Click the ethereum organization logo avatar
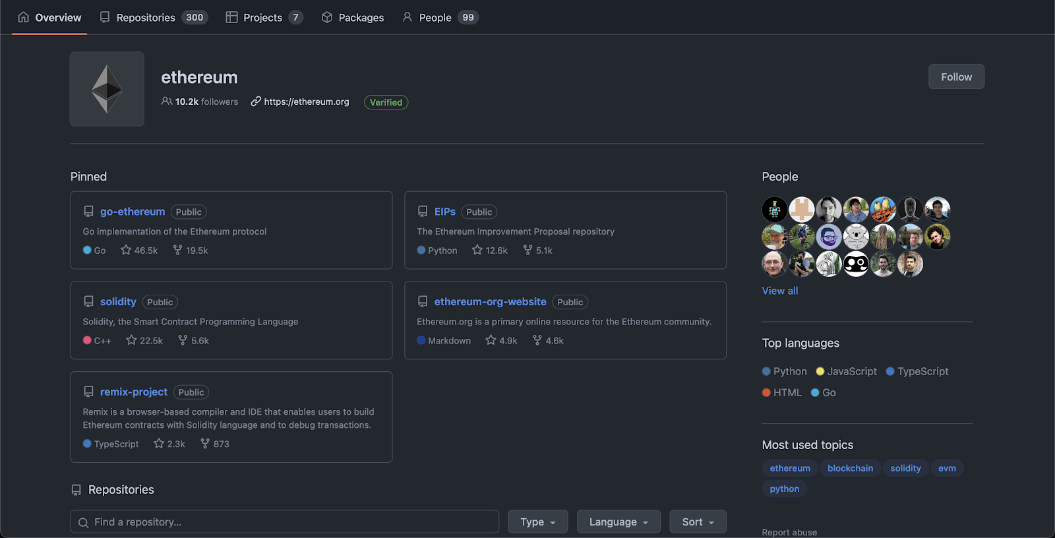 point(107,89)
